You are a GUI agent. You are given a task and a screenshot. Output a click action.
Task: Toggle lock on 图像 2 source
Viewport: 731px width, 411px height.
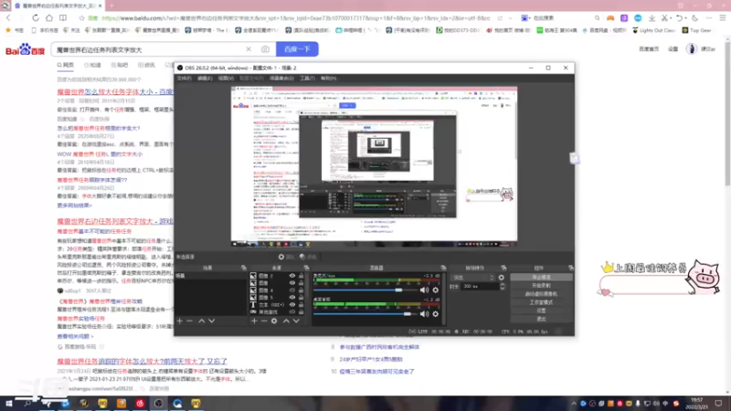[302, 276]
